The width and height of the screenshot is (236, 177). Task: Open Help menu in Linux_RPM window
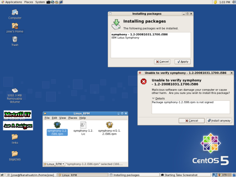pos(82,118)
